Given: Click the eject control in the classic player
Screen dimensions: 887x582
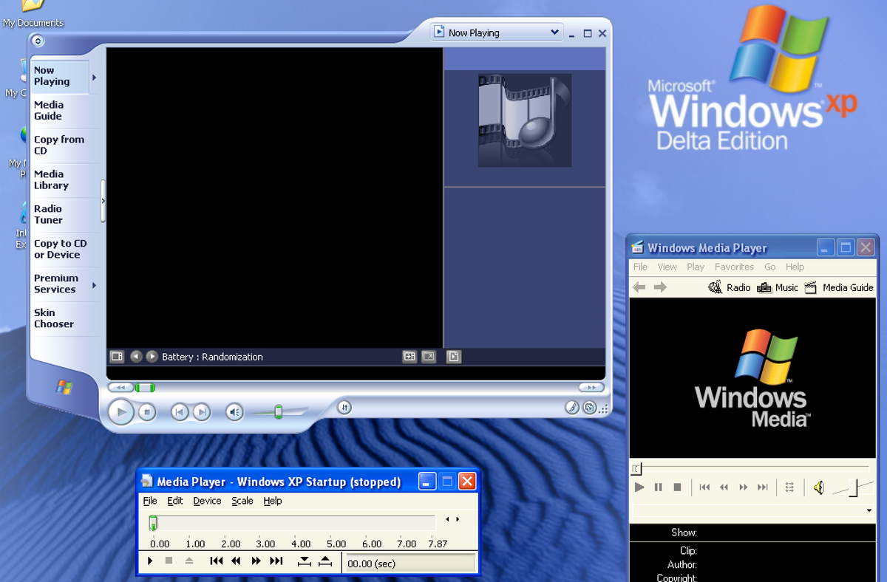Looking at the screenshot, I should [x=189, y=561].
